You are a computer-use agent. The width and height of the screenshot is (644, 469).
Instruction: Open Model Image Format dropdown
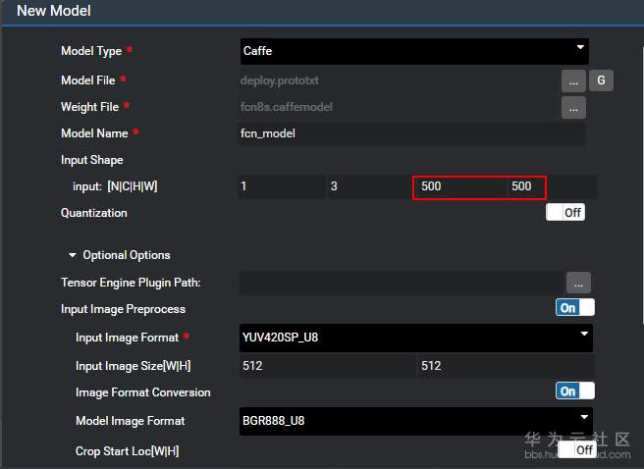[415, 421]
